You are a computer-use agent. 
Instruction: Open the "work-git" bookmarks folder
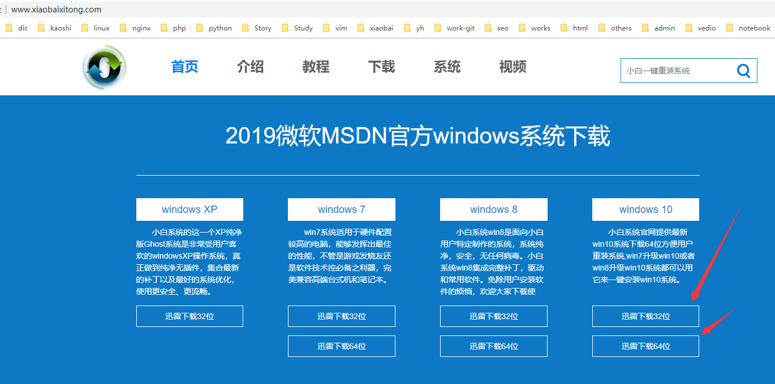pyautogui.click(x=460, y=27)
